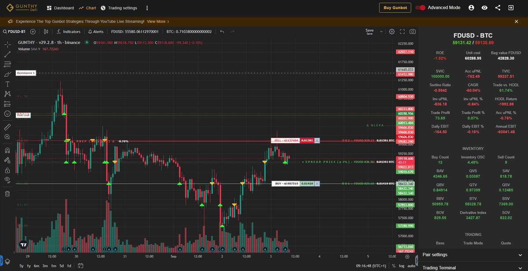Click the logout exit icon
Image resolution: width=528 pixels, height=271 pixels.
(x=510, y=8)
